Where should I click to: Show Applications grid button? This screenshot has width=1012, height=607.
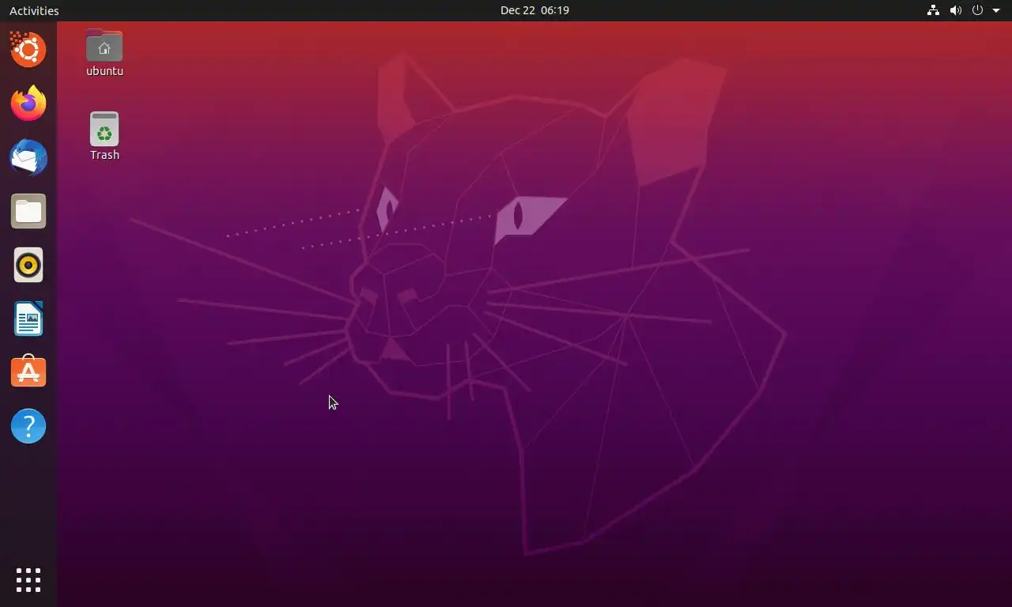(x=28, y=580)
